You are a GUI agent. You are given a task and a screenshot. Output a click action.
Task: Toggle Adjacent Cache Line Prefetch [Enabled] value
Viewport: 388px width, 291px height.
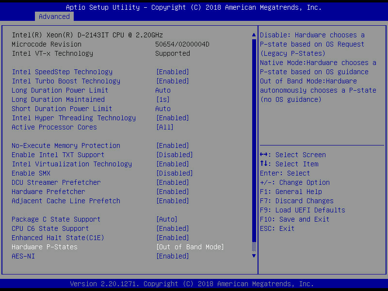click(173, 201)
